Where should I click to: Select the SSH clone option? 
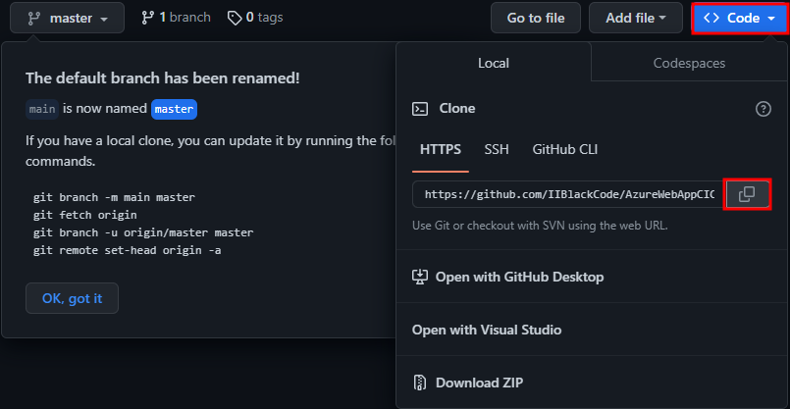(x=497, y=150)
